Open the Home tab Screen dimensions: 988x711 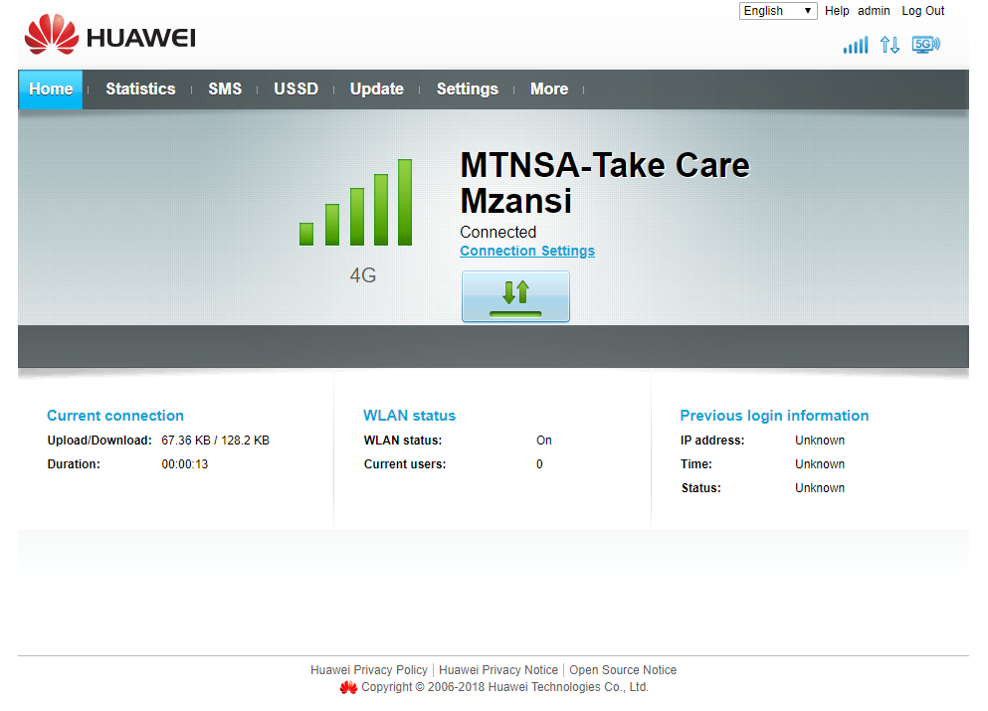(x=51, y=89)
